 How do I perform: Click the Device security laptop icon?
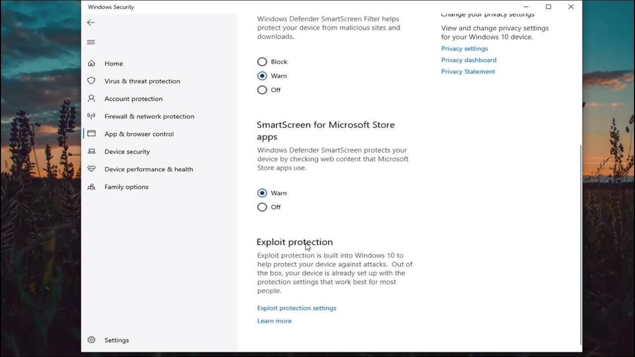click(91, 151)
